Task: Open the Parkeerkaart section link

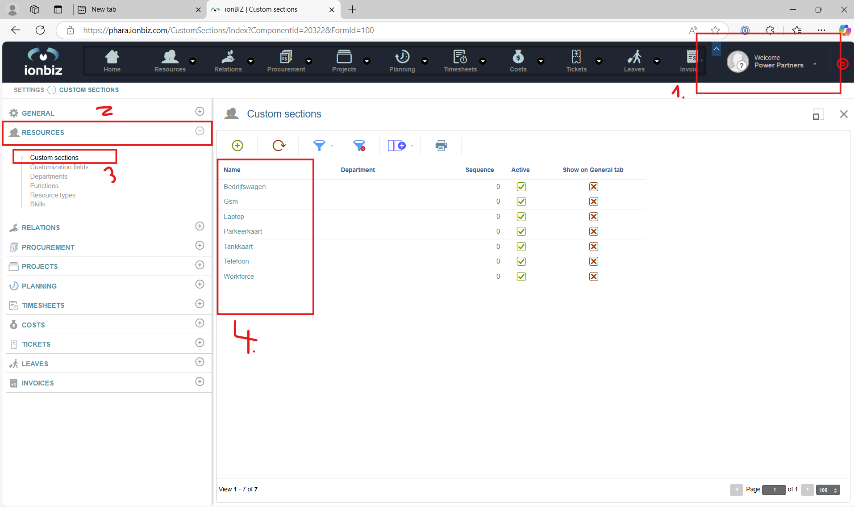Action: tap(243, 231)
